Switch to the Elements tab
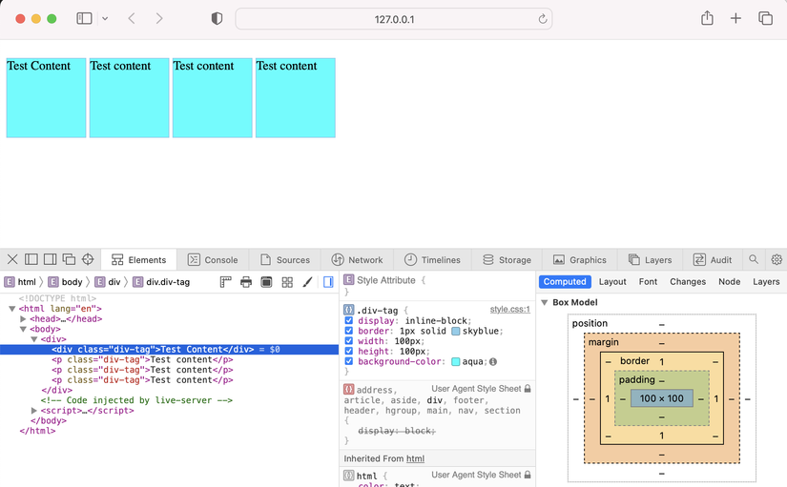 pos(138,260)
